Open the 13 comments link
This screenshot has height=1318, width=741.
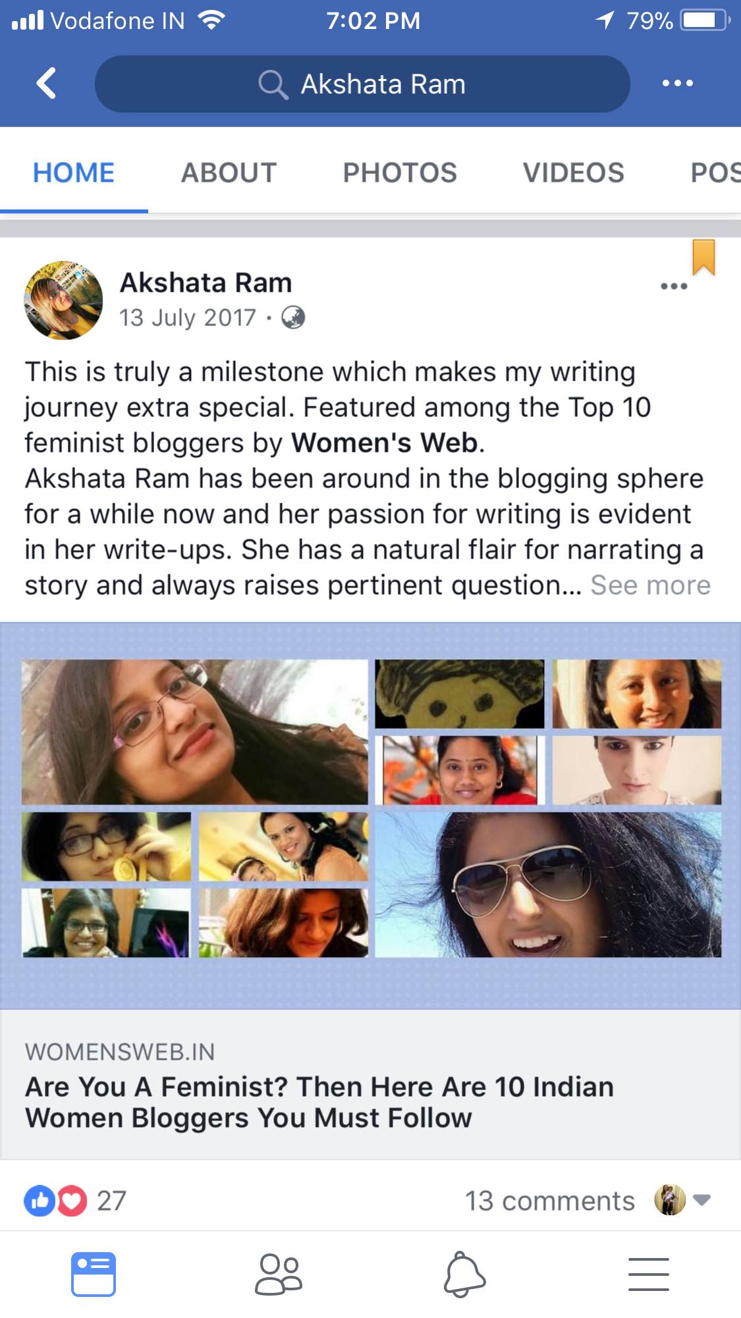click(550, 1201)
